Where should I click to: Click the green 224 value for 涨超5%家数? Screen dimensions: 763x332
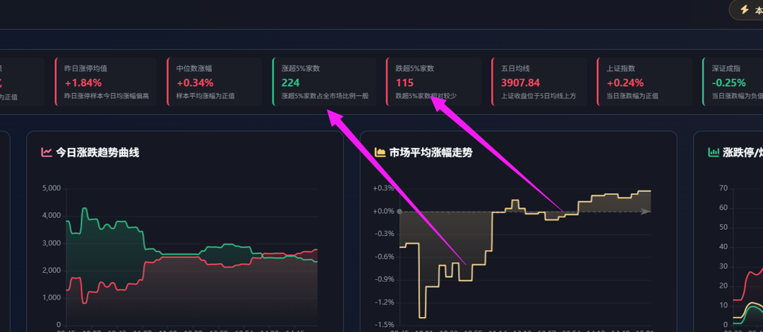pos(291,82)
